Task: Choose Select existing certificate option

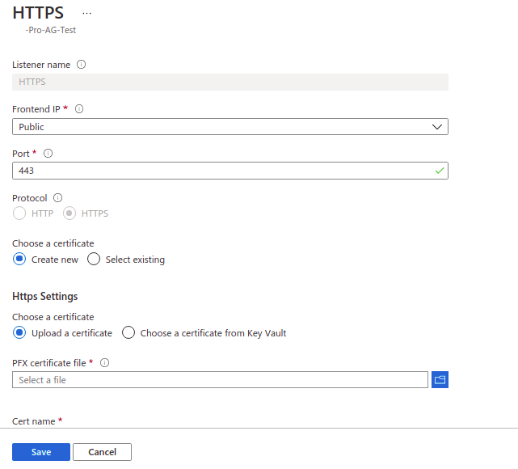Action: click(x=94, y=259)
